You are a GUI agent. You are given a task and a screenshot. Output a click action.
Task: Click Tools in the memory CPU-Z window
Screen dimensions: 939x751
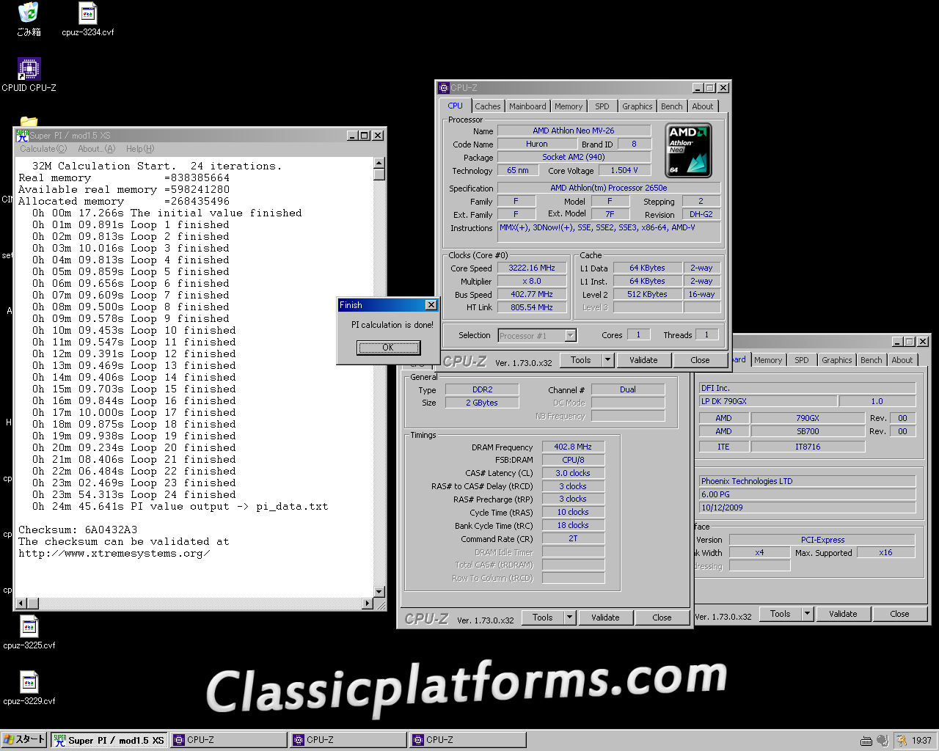543,618
